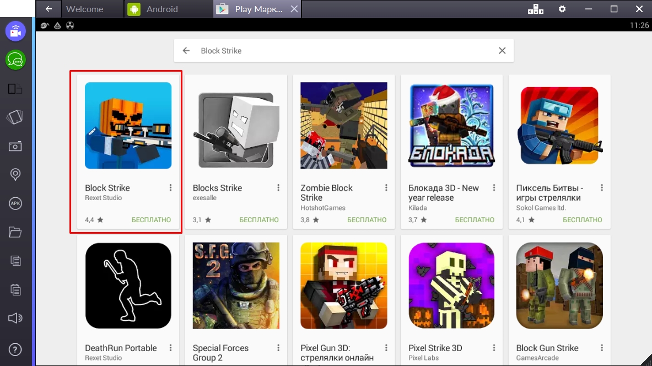
Task: Click the location pin sidebar icon
Action: click(x=15, y=175)
